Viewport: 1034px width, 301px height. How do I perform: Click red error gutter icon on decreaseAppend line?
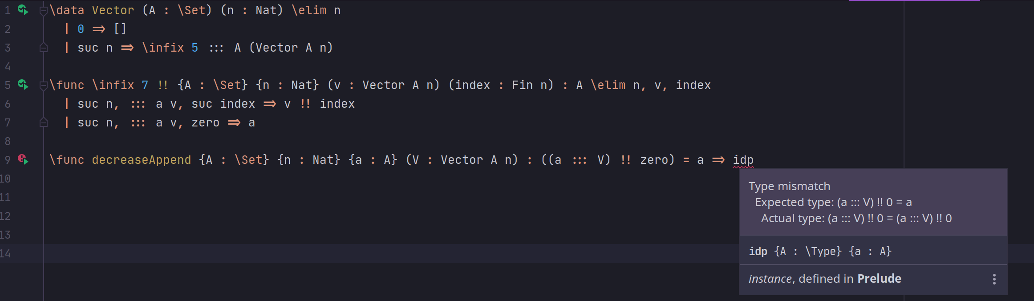pyautogui.click(x=22, y=159)
